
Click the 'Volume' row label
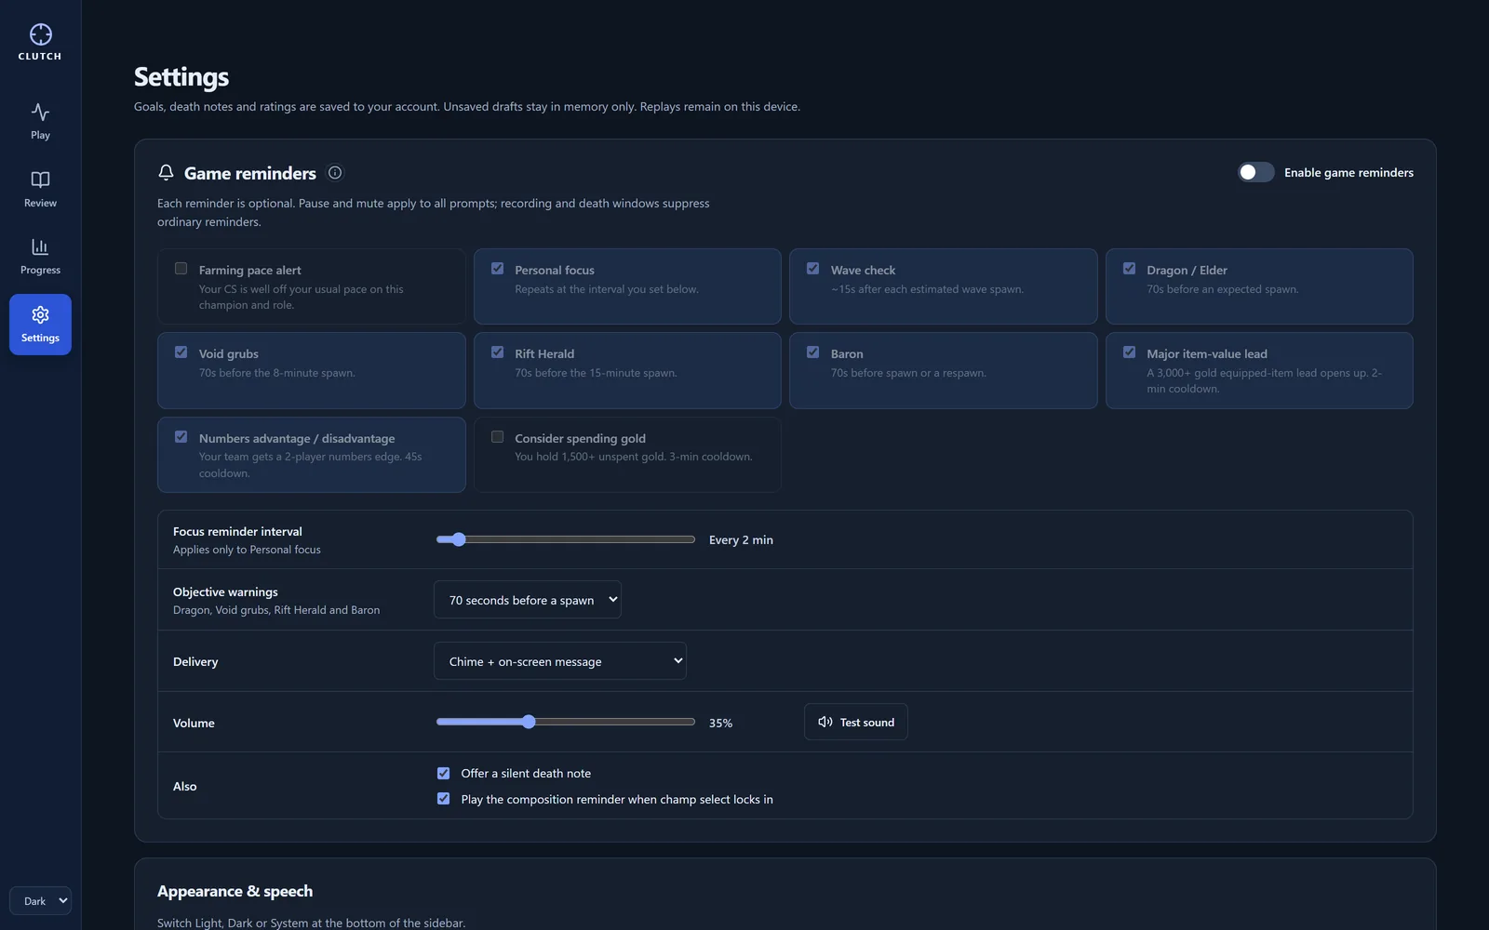coord(194,724)
